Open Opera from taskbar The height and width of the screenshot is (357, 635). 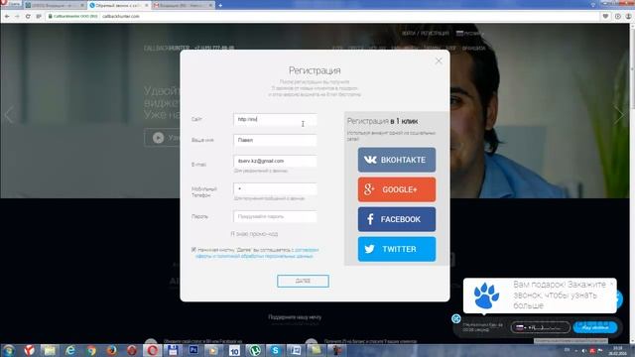pyautogui.click(x=152, y=350)
